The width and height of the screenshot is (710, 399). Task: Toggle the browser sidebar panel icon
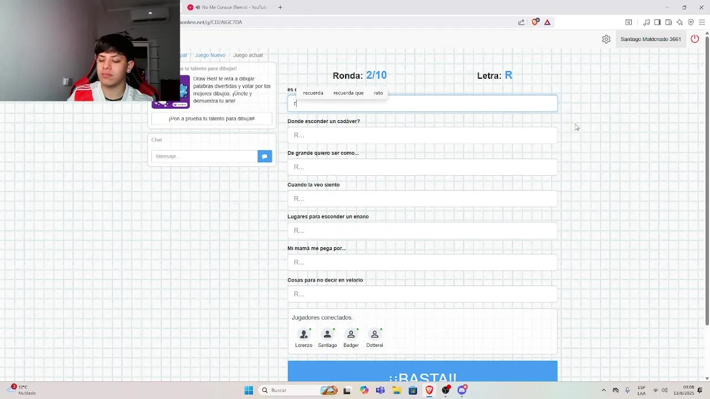[x=657, y=22]
